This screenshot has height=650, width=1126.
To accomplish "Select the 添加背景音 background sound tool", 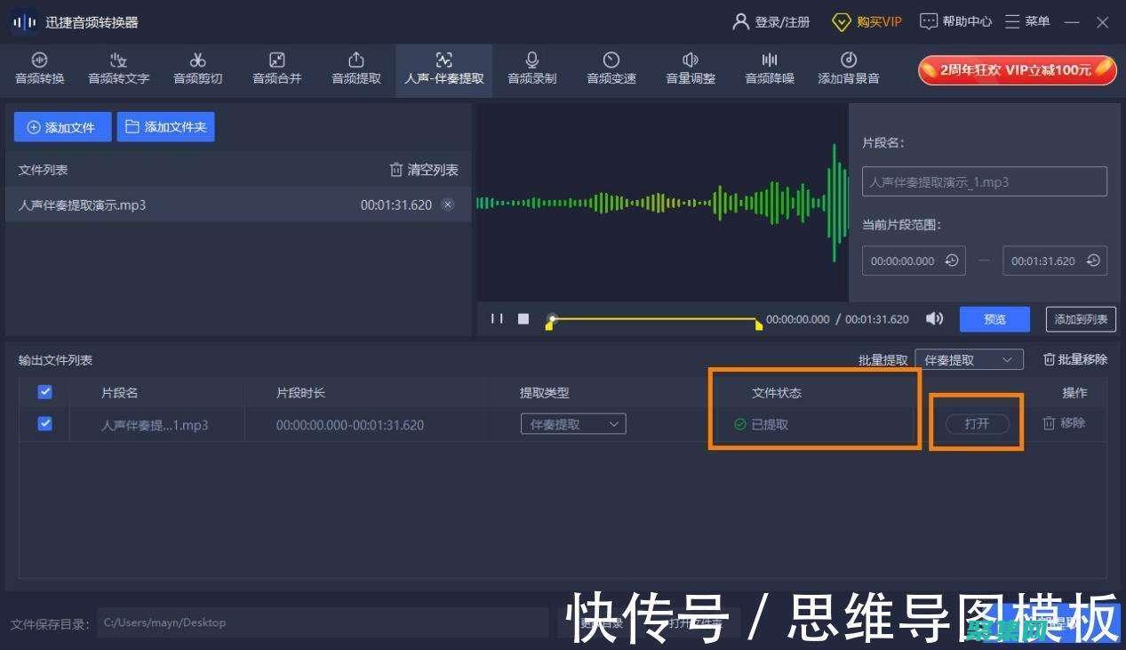I will click(x=847, y=69).
